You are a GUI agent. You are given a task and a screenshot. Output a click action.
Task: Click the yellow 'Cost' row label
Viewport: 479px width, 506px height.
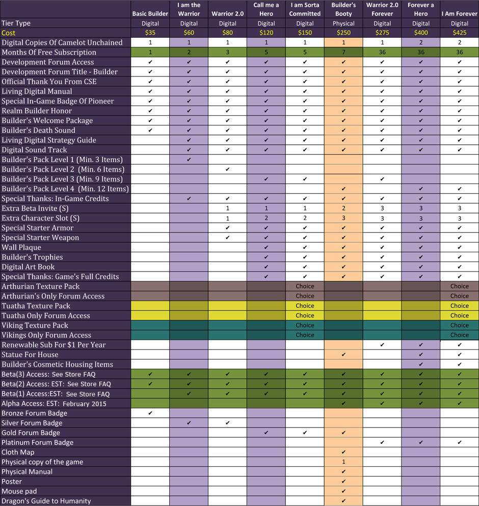8,33
